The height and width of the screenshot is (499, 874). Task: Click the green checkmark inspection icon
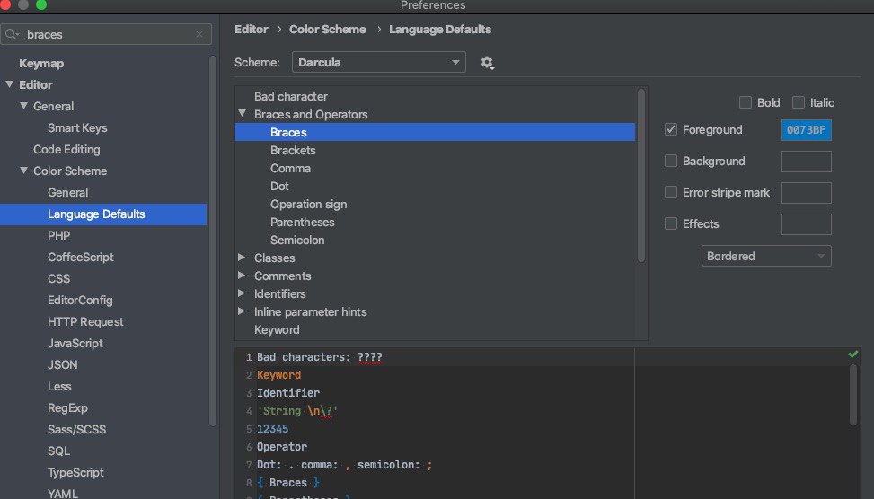tap(852, 355)
